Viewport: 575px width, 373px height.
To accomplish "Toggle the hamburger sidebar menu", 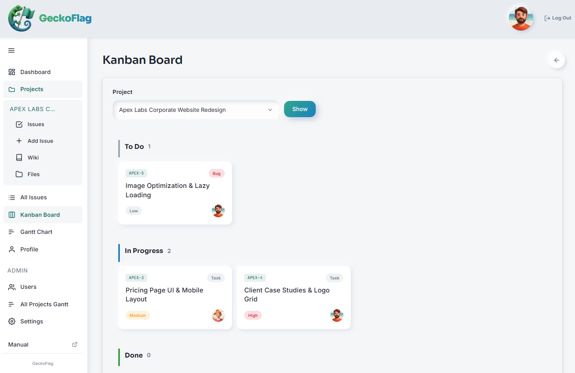I will pyautogui.click(x=11, y=50).
